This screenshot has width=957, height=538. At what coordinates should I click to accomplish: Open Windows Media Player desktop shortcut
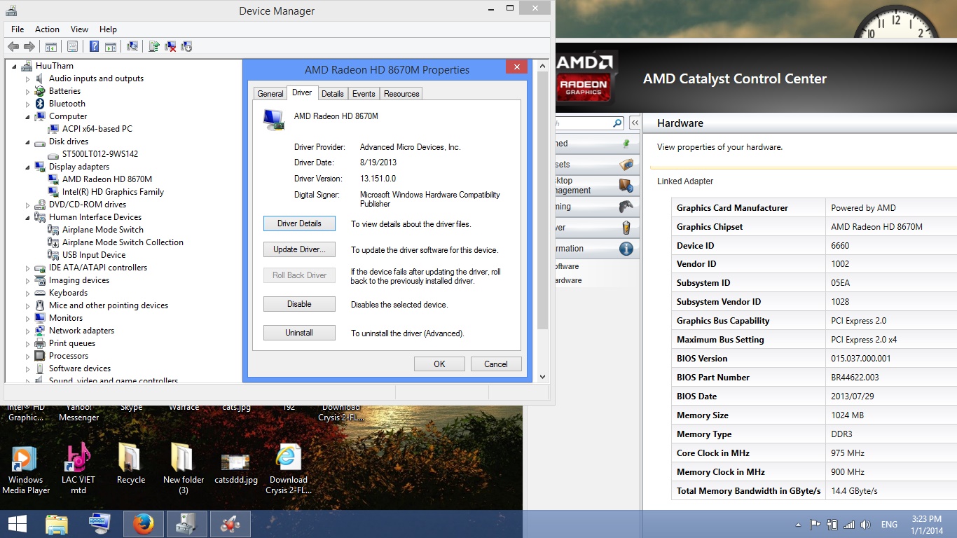pyautogui.click(x=25, y=469)
